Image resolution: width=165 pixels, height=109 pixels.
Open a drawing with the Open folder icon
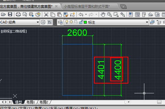[3, 14]
